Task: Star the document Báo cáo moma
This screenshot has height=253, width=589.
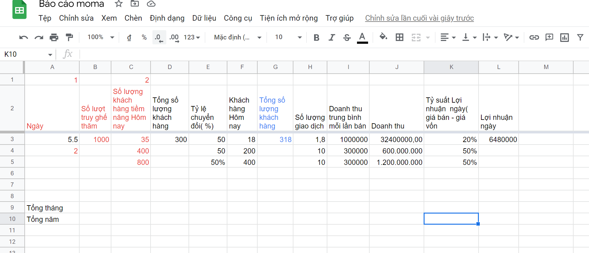Action: pyautogui.click(x=118, y=4)
